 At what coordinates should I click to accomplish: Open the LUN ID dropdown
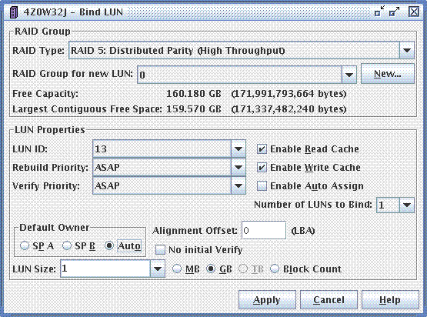pos(238,149)
